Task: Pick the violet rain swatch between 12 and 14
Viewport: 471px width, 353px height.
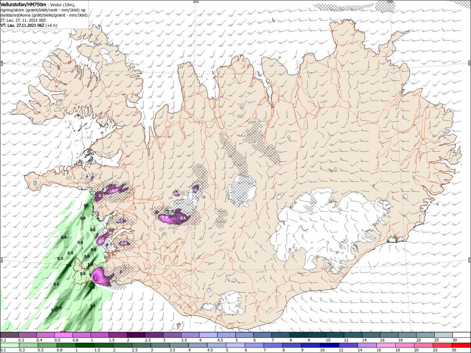Action: click(348, 345)
